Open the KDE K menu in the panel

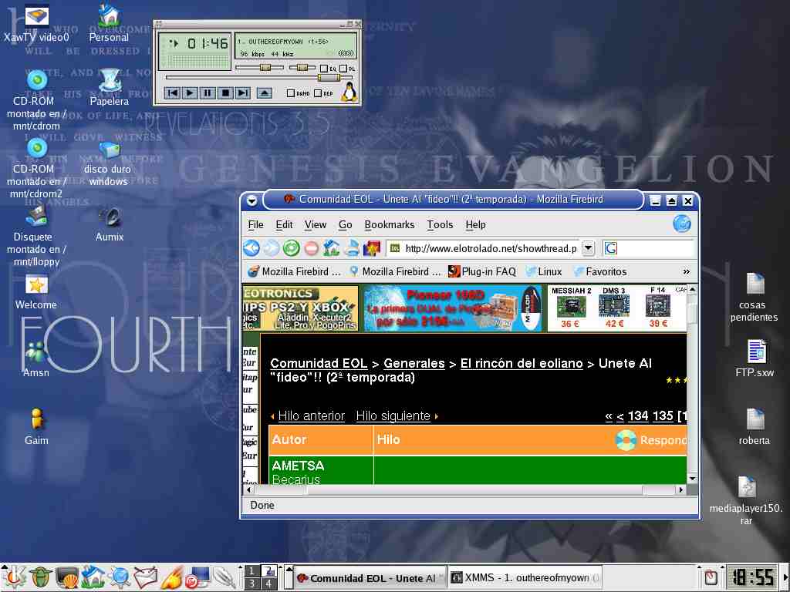coord(14,577)
